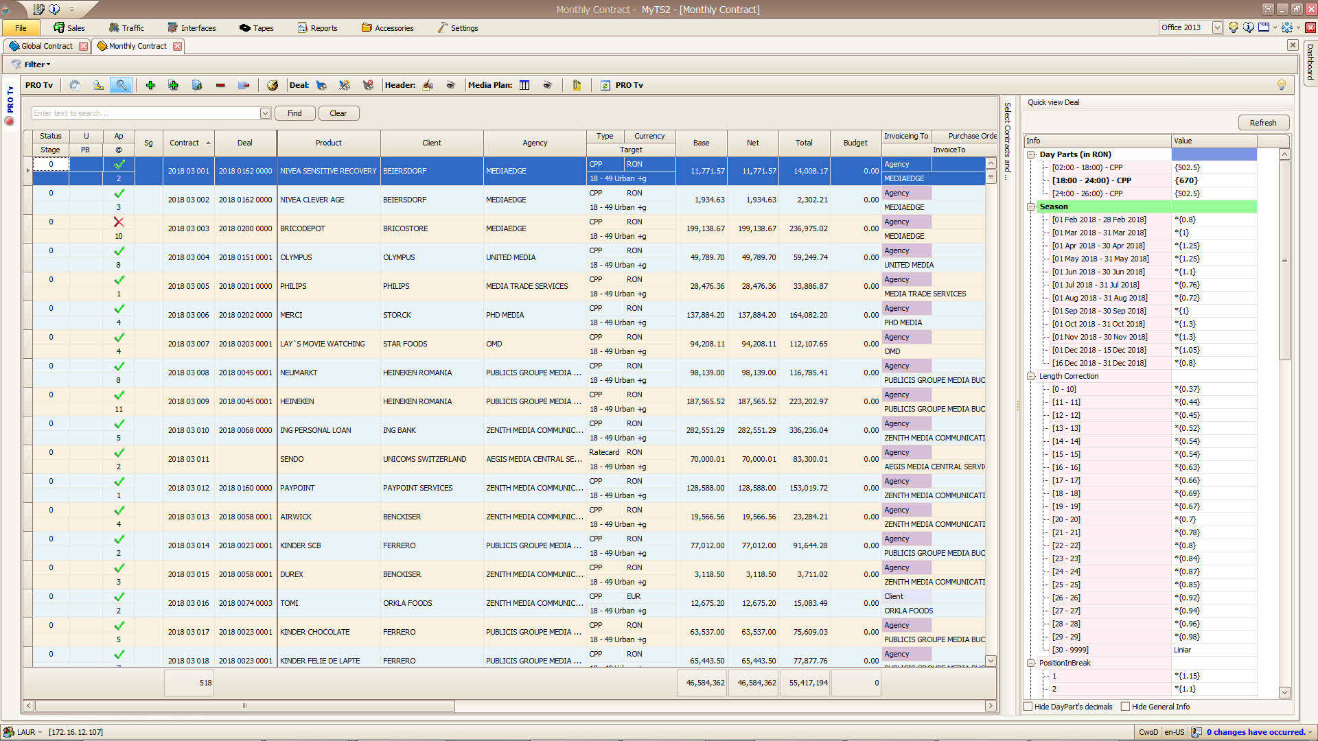Collapse the Season tree node
The image size is (1318, 741).
(x=1031, y=207)
